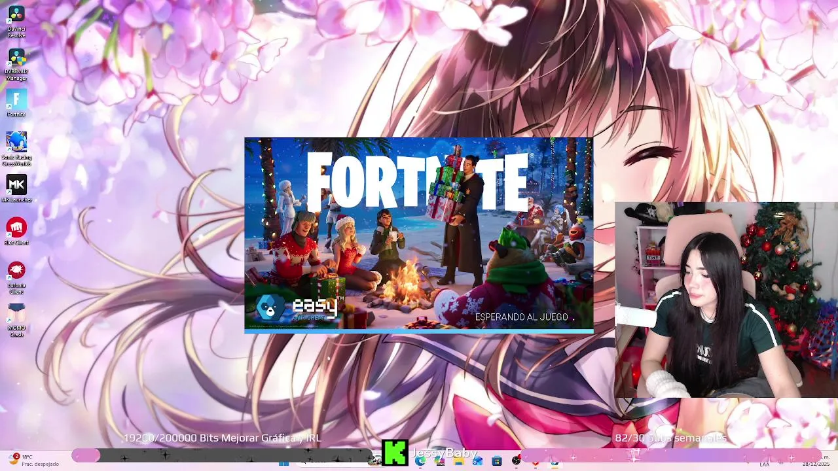This screenshot has height=471, width=838.
Task: Click the 'ESPERANDO AL JUEGO' status text
Action: click(522, 317)
